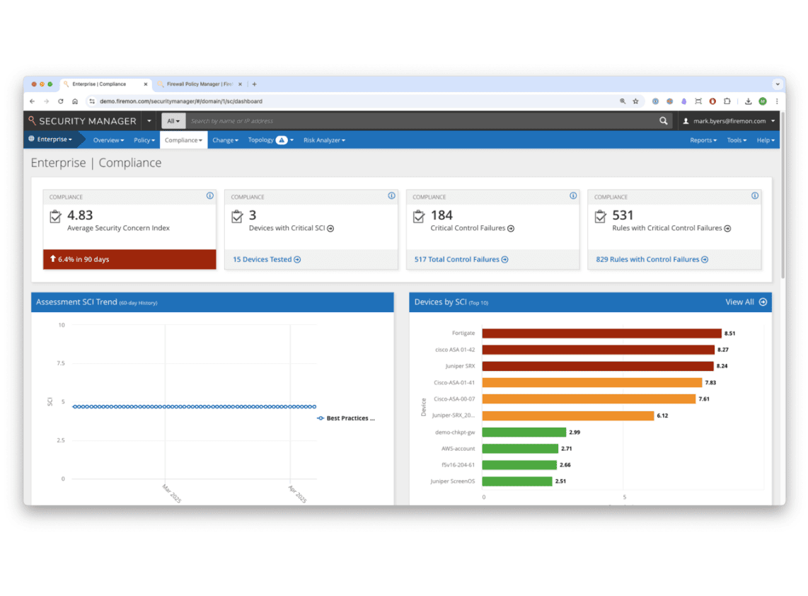Screen dimensions: 808x596
Task: Bookmark this page with star icon
Action: coord(636,101)
